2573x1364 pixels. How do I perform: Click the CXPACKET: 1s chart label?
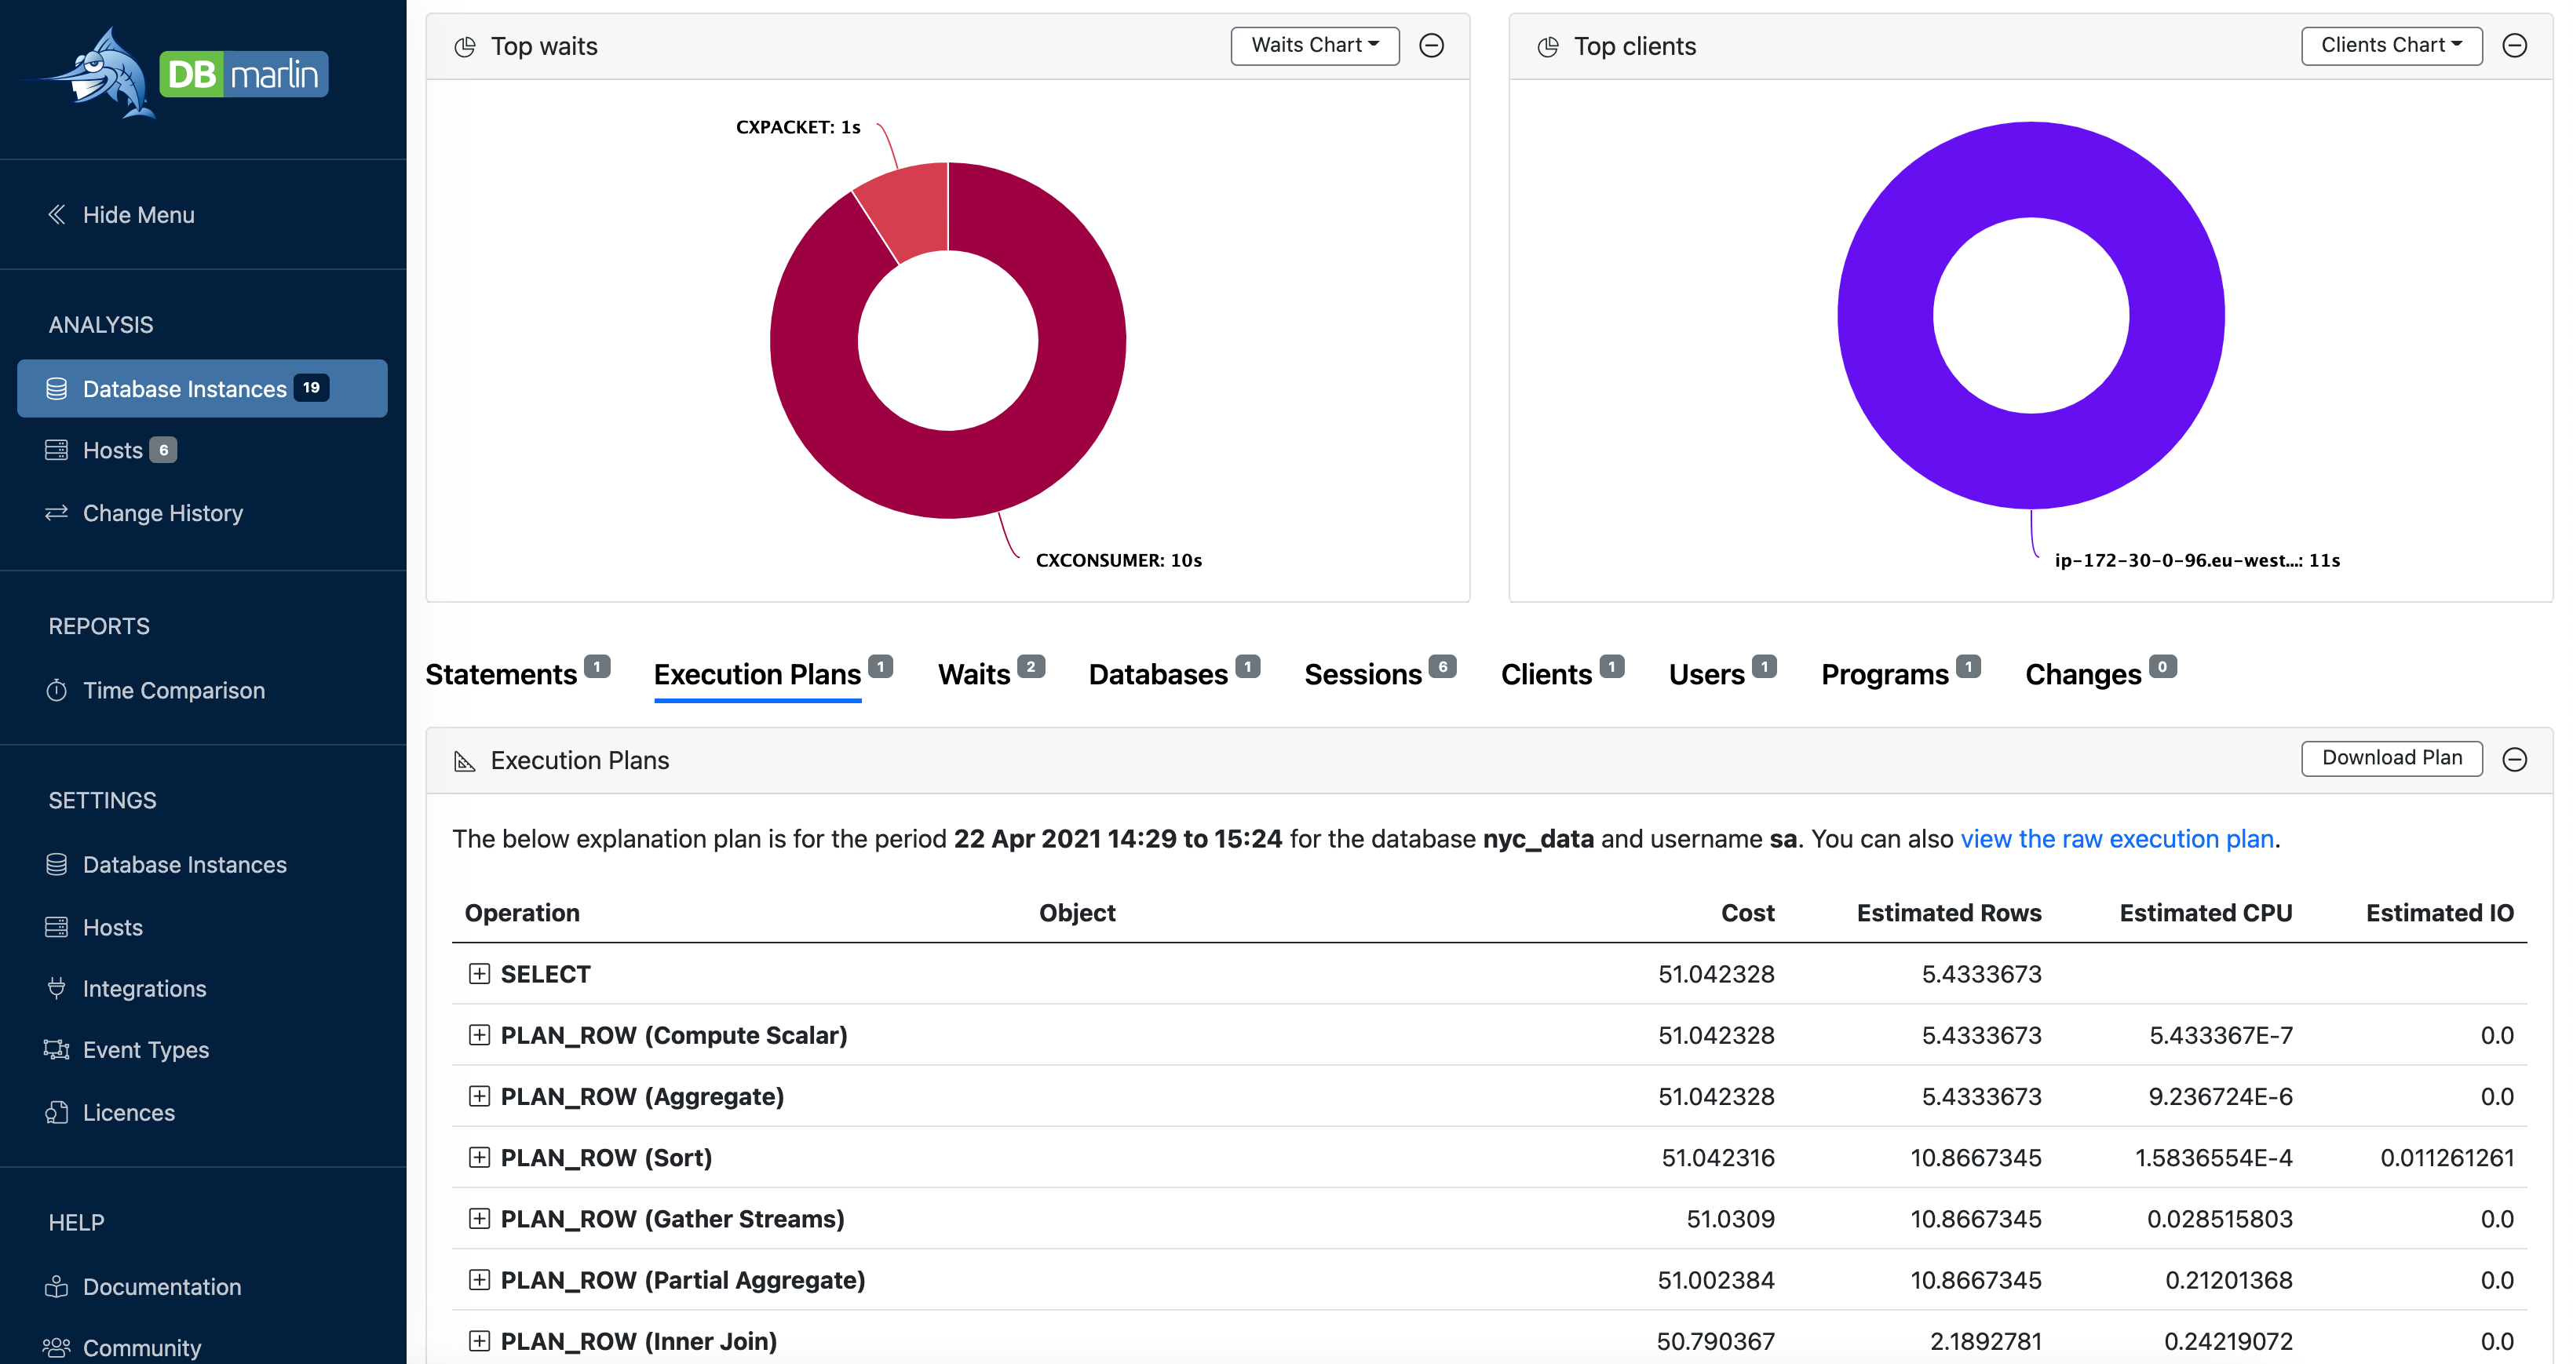[798, 127]
